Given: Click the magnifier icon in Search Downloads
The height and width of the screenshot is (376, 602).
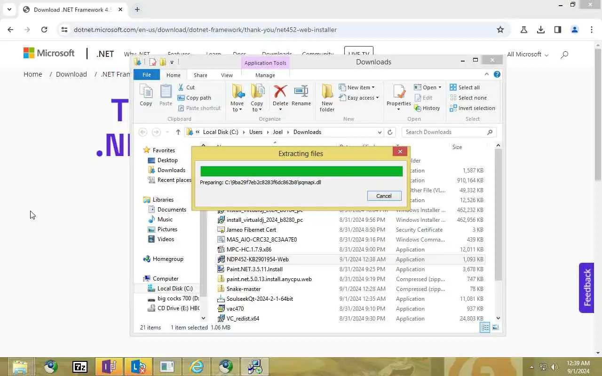Looking at the screenshot, I should click(490, 132).
